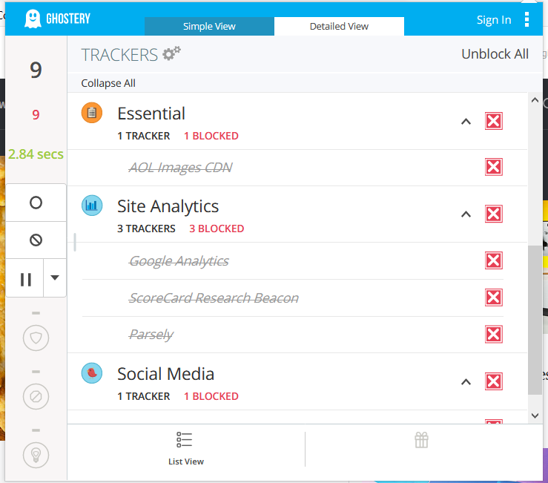Collapse the Social Media category chevron
The width and height of the screenshot is (548, 483).
point(466,382)
